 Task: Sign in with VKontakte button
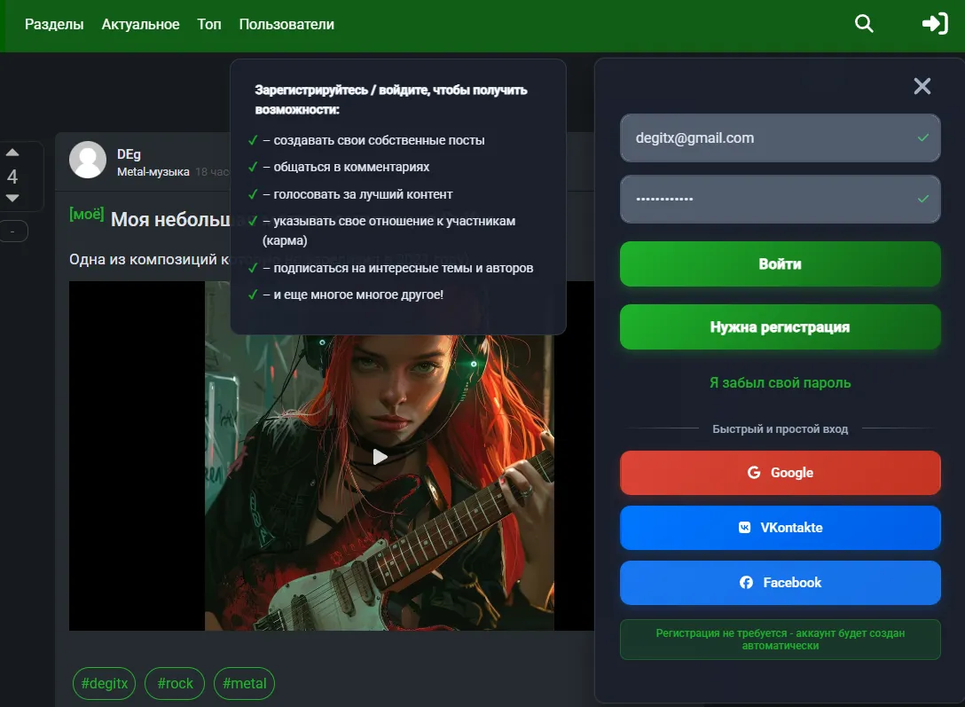click(x=780, y=527)
